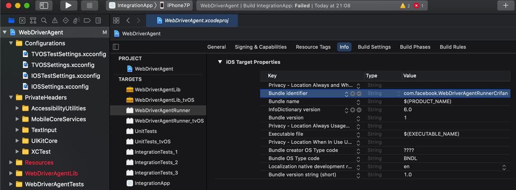Screen dimensions: 516x190
Task: Open the key picker for Executable file
Action: (358, 134)
